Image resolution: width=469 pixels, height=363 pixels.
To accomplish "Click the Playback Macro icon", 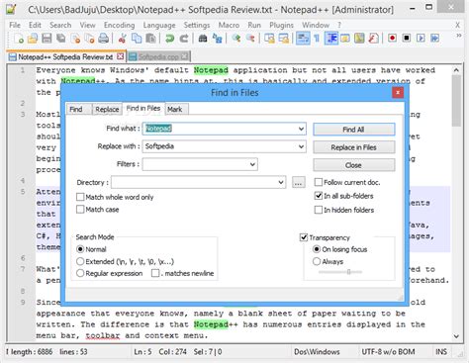I will pos(421,39).
